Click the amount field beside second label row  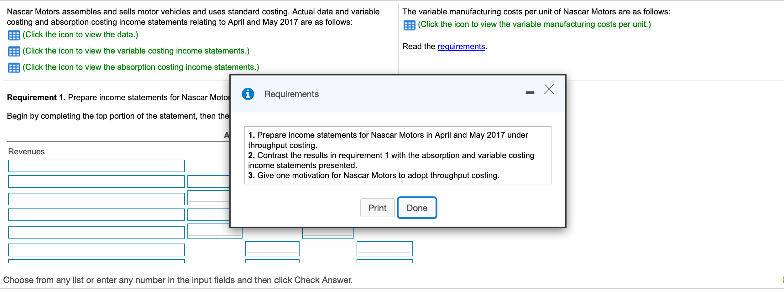209,182
